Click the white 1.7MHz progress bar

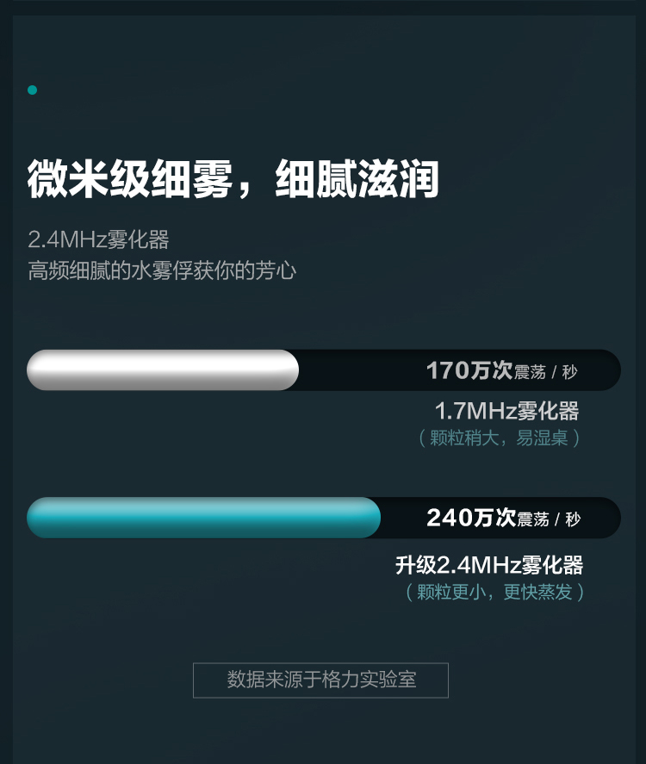[x=163, y=370]
